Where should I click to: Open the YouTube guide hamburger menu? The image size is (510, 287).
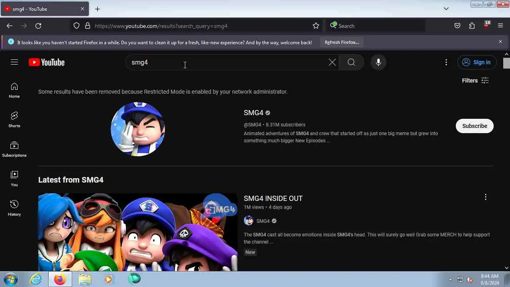click(x=14, y=62)
